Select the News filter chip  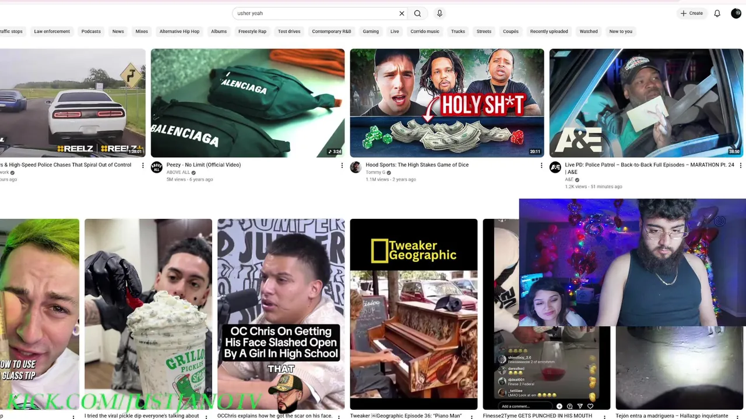(x=118, y=31)
